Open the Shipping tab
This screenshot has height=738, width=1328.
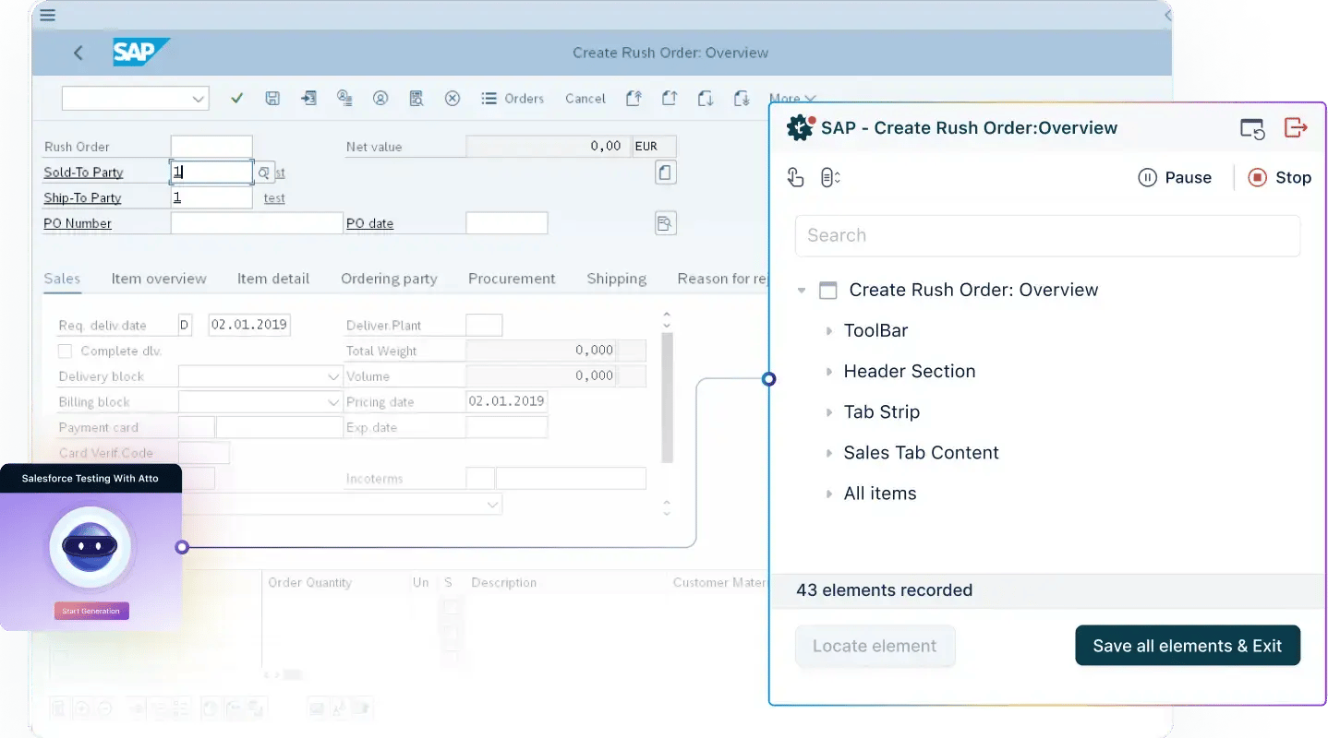[616, 279]
